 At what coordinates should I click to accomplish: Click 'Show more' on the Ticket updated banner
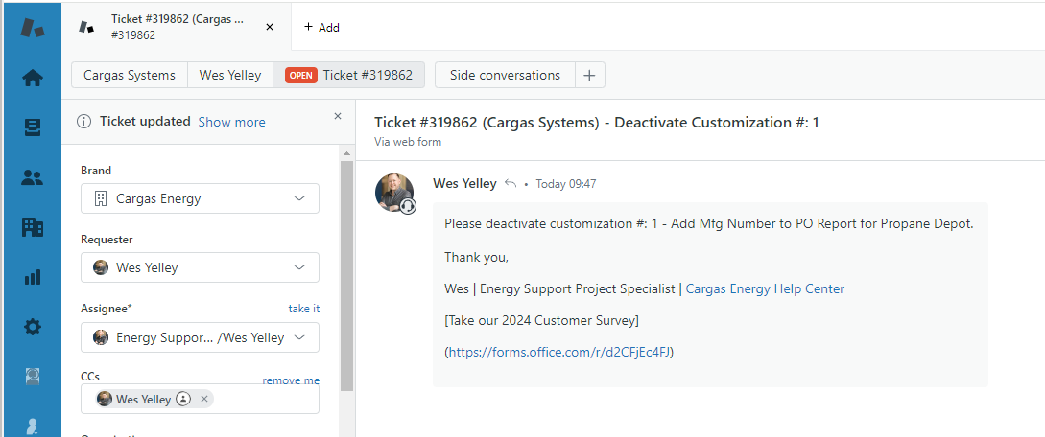[232, 122]
